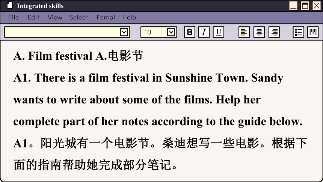This screenshot has height=182, width=323.
Task: Toggle bold formatting button
Action: [190, 32]
